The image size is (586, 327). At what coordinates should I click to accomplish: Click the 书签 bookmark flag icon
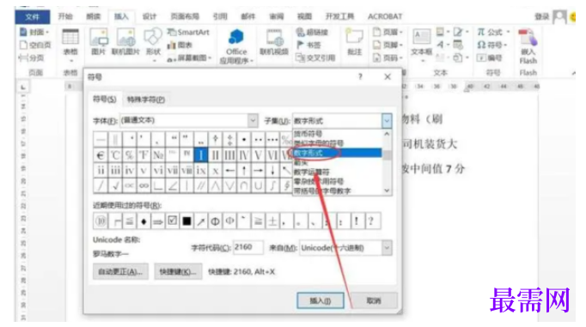click(301, 45)
